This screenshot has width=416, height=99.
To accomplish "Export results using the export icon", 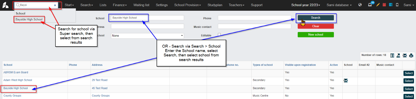I will pos(398,55).
